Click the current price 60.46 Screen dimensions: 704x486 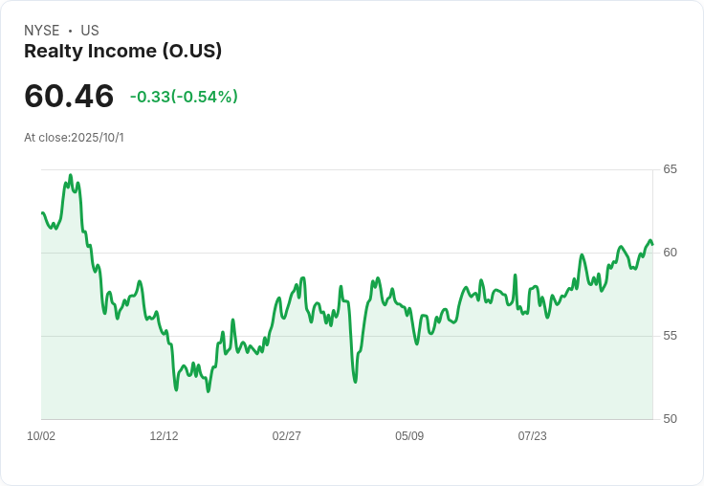69,96
